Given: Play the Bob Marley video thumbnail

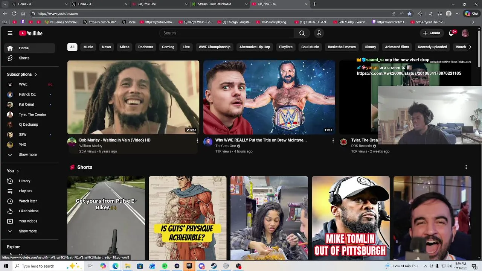Looking at the screenshot, I should click(133, 97).
